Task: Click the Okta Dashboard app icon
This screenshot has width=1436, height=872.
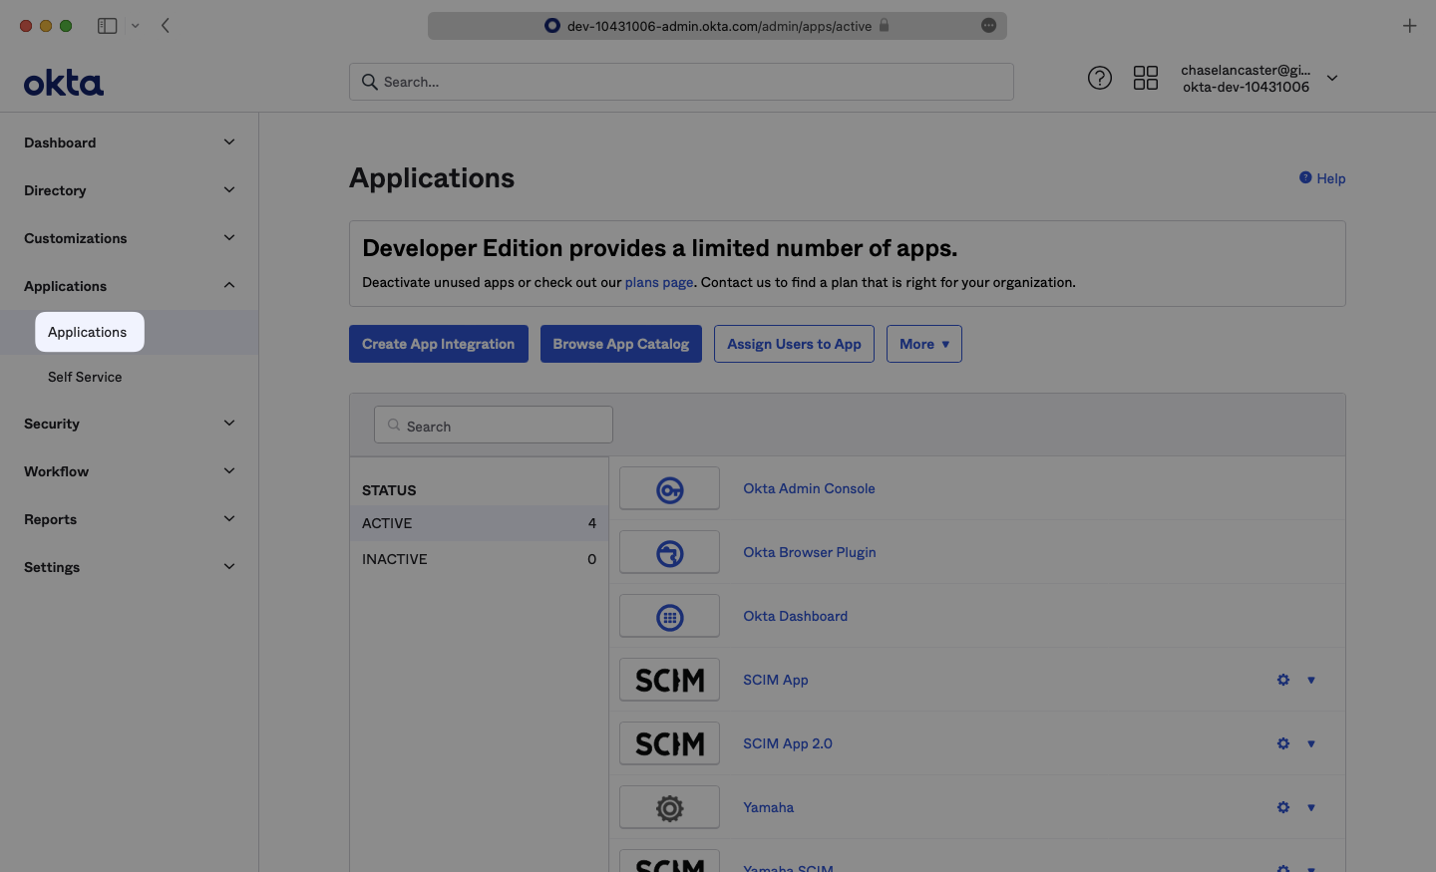Action: click(x=669, y=617)
